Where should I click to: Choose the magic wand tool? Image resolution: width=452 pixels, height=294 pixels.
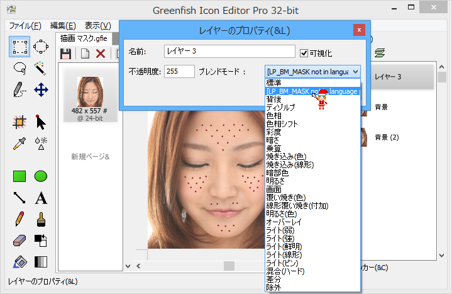(x=41, y=68)
